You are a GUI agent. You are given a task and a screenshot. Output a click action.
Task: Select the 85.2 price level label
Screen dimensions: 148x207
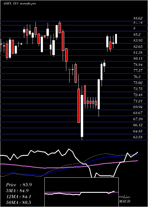click(x=137, y=35)
